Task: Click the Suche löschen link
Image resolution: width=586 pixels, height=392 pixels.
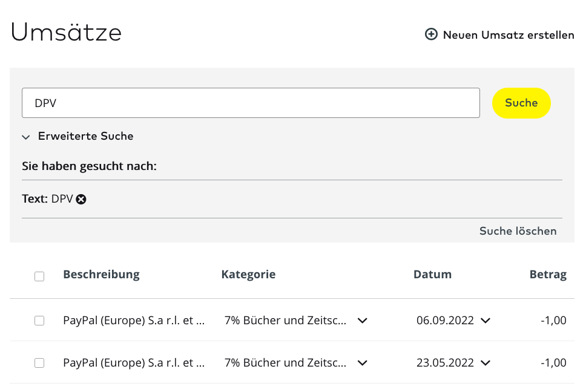Action: click(x=518, y=231)
